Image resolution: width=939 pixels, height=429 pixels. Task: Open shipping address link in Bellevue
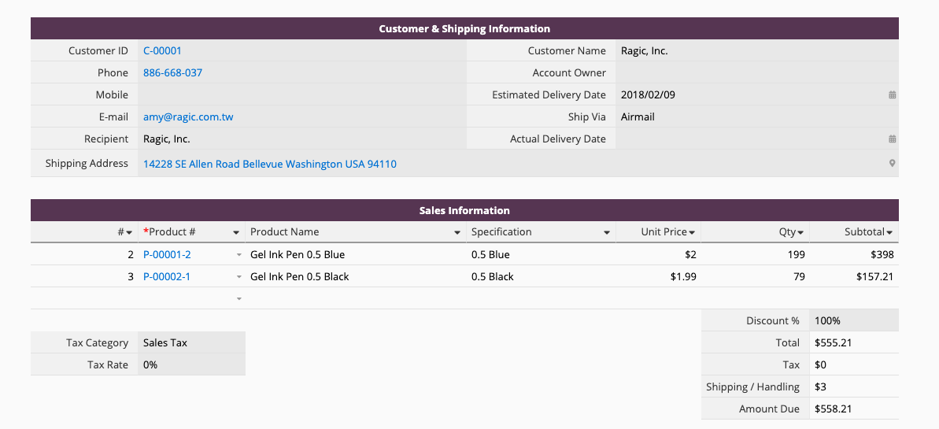pos(269,164)
